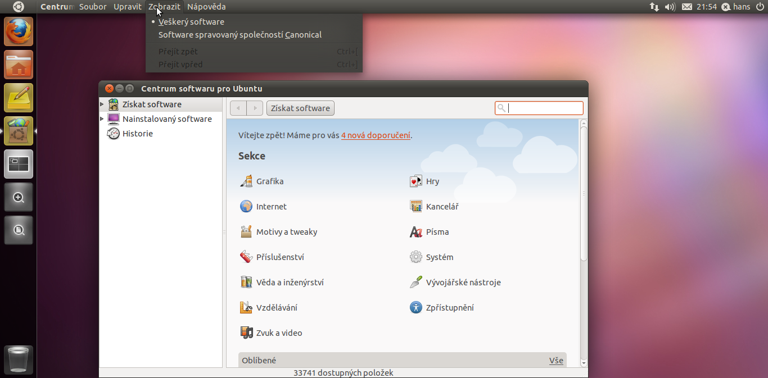Click the Sekce heading text

[x=252, y=156]
